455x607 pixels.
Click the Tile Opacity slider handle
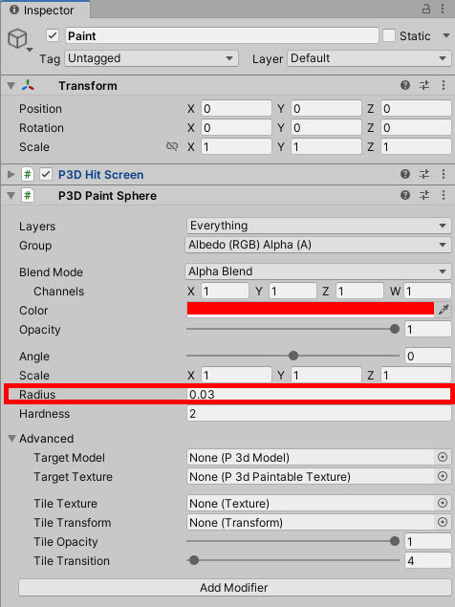[395, 541]
